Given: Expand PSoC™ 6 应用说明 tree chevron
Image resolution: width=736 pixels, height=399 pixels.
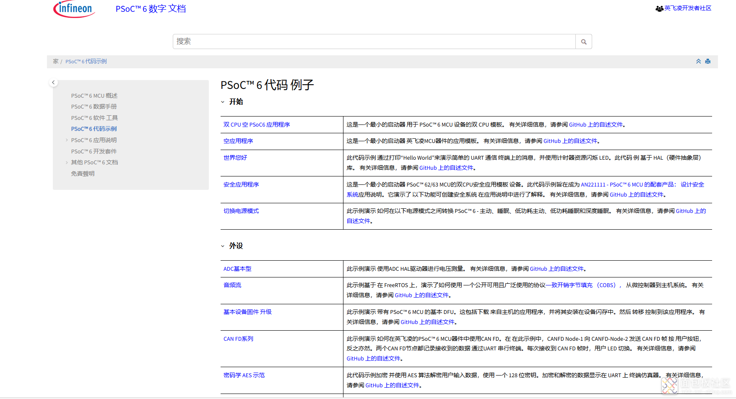Looking at the screenshot, I should (67, 140).
